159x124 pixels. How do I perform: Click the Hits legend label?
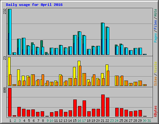155,13
